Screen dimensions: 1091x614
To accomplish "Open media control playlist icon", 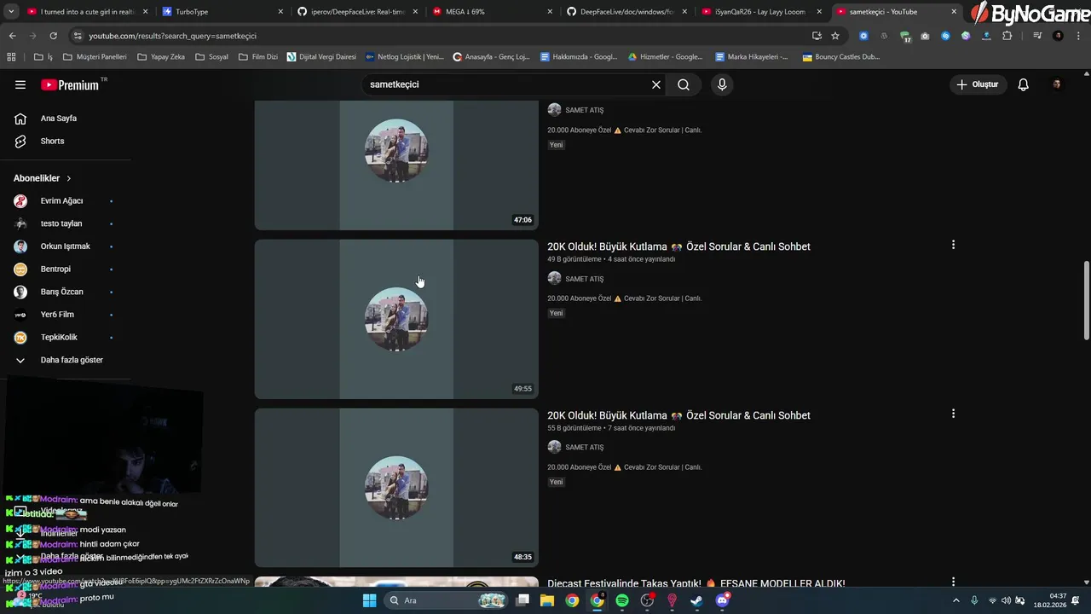I will point(1037,36).
